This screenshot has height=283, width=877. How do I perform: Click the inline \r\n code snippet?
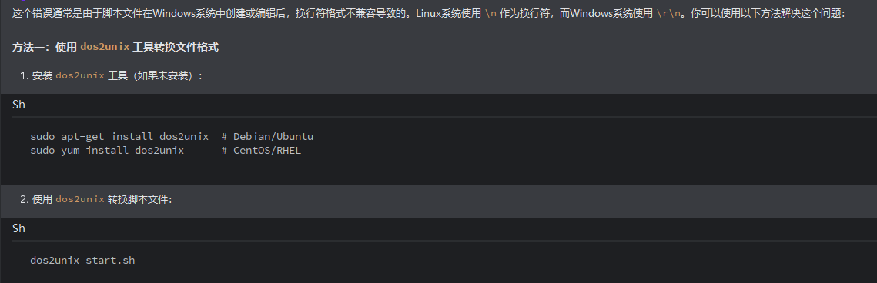pyautogui.click(x=669, y=13)
